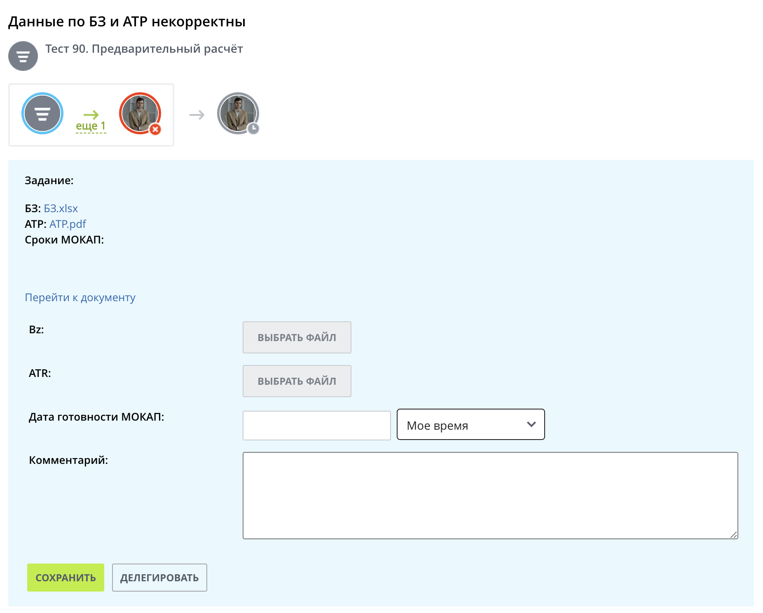The height and width of the screenshot is (613, 763).
Task: Open the 'Мое время' dropdown
Action: [x=470, y=425]
